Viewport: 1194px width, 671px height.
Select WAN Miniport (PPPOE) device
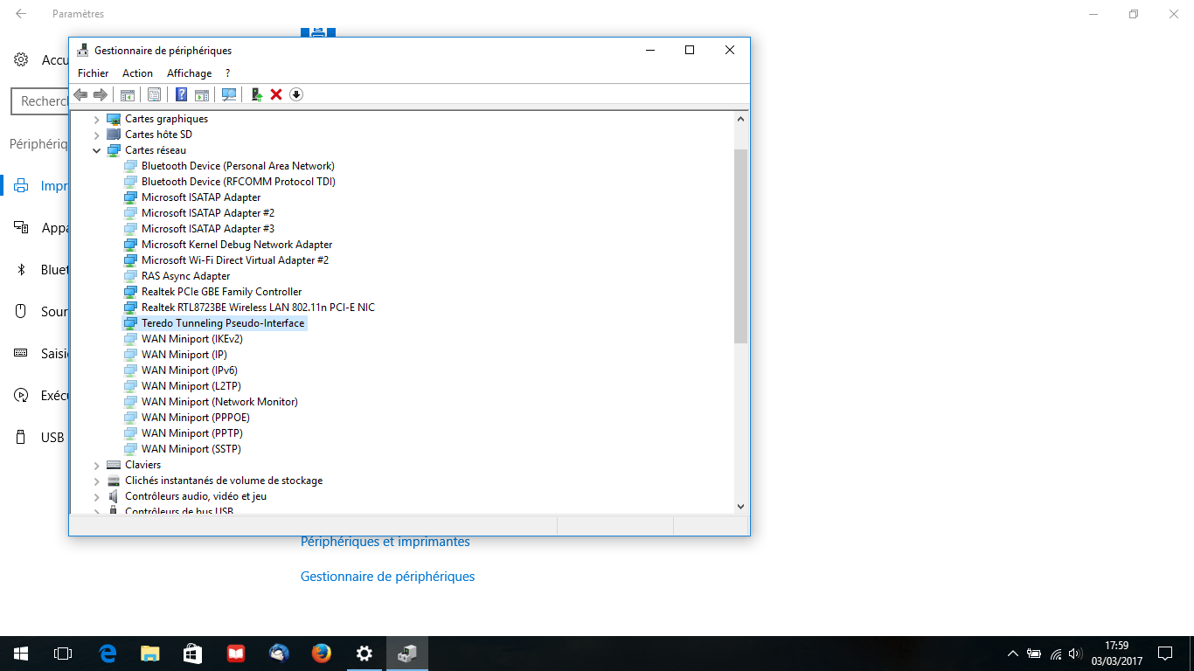point(195,418)
